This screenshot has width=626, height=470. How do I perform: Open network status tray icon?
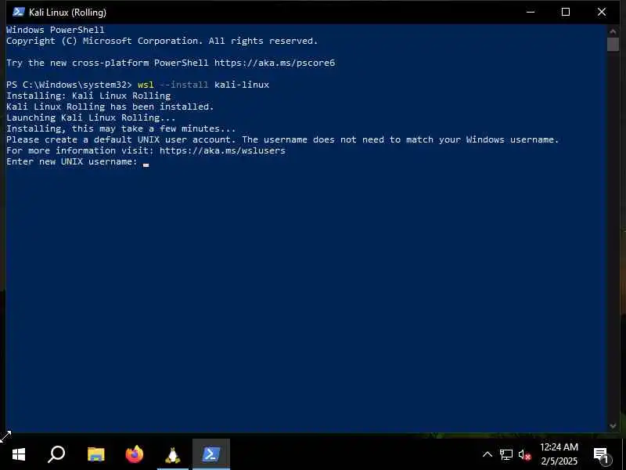[505, 454]
